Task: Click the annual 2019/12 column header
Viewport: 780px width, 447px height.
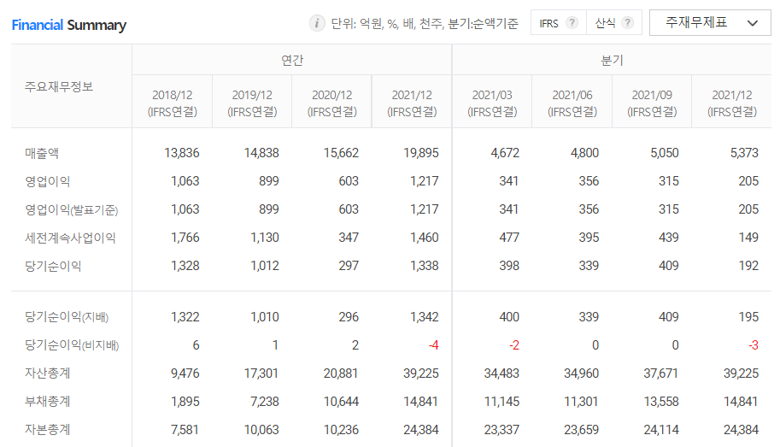Action: point(252,103)
